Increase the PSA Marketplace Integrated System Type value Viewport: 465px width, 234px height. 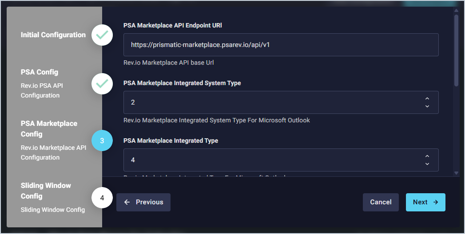(427, 99)
